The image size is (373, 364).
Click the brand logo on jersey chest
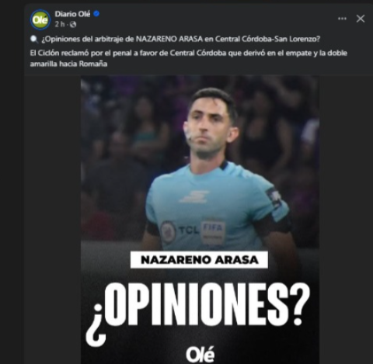pyautogui.click(x=194, y=197)
